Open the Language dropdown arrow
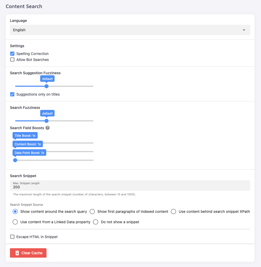Screen dimensions: 261x267 pos(244,30)
